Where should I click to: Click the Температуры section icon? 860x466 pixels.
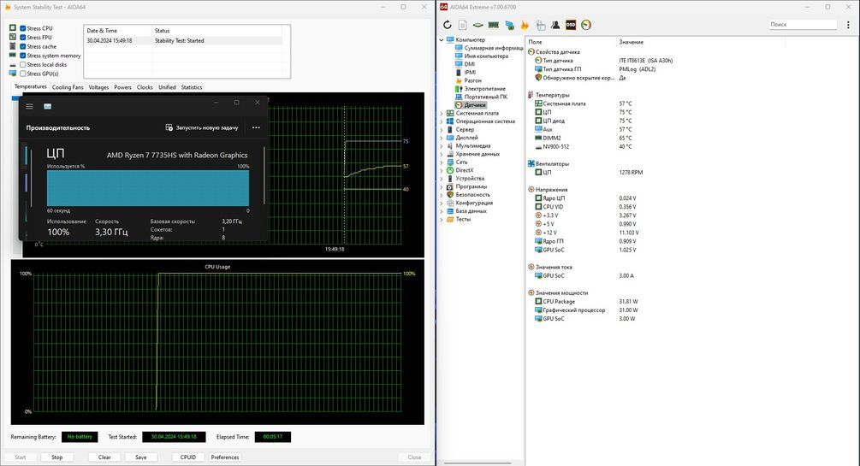pos(531,95)
